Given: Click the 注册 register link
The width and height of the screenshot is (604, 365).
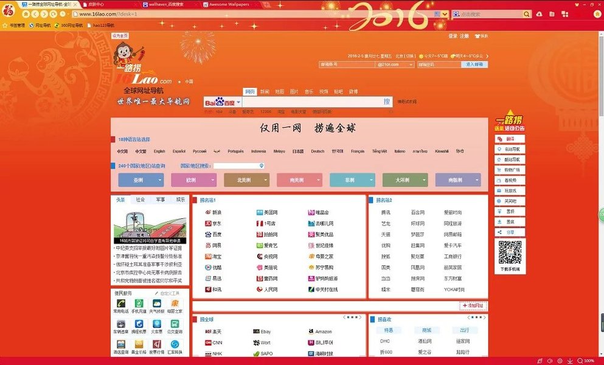Looking at the screenshot, I should [x=464, y=36].
